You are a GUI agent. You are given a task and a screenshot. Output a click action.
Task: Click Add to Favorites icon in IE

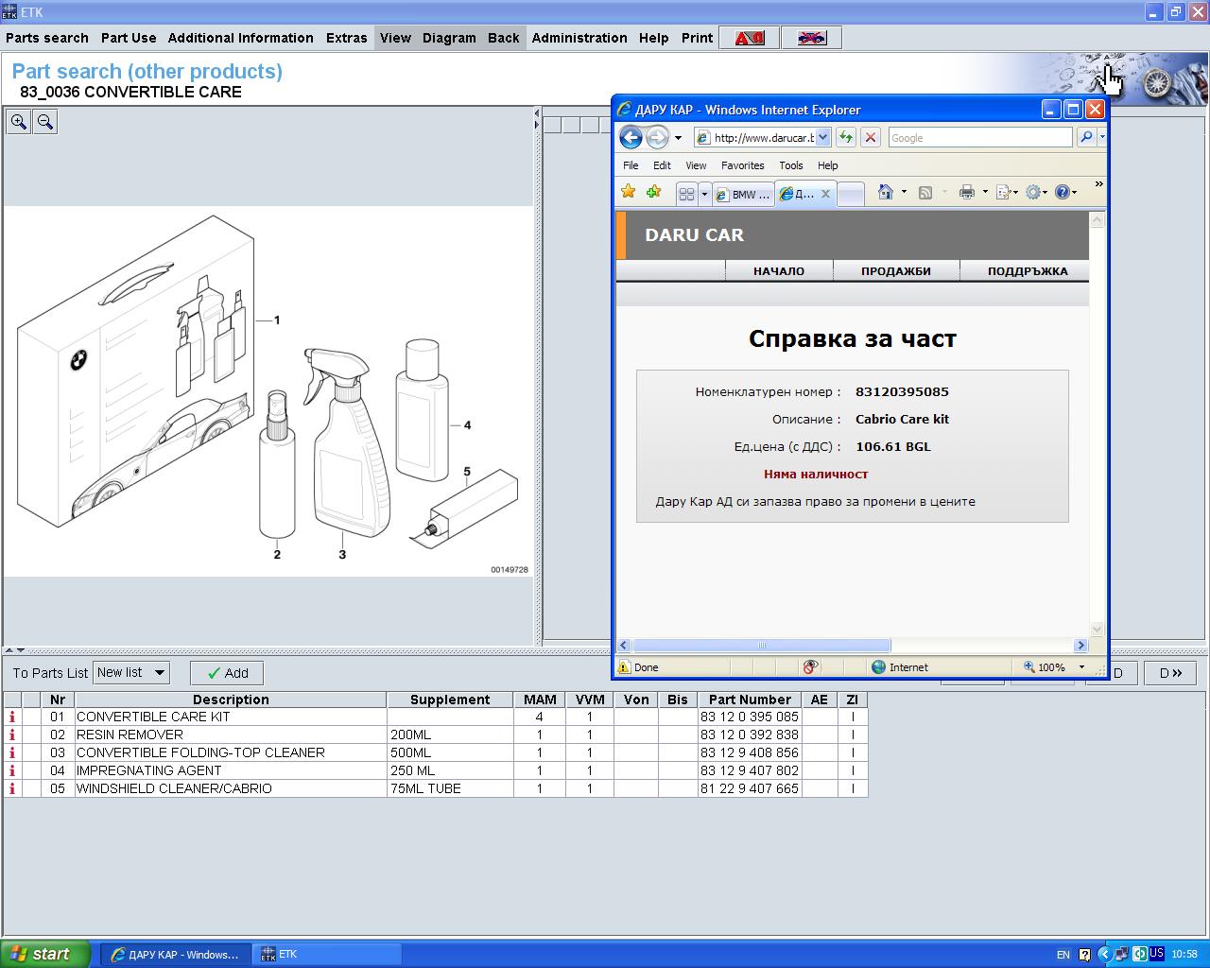point(653,192)
